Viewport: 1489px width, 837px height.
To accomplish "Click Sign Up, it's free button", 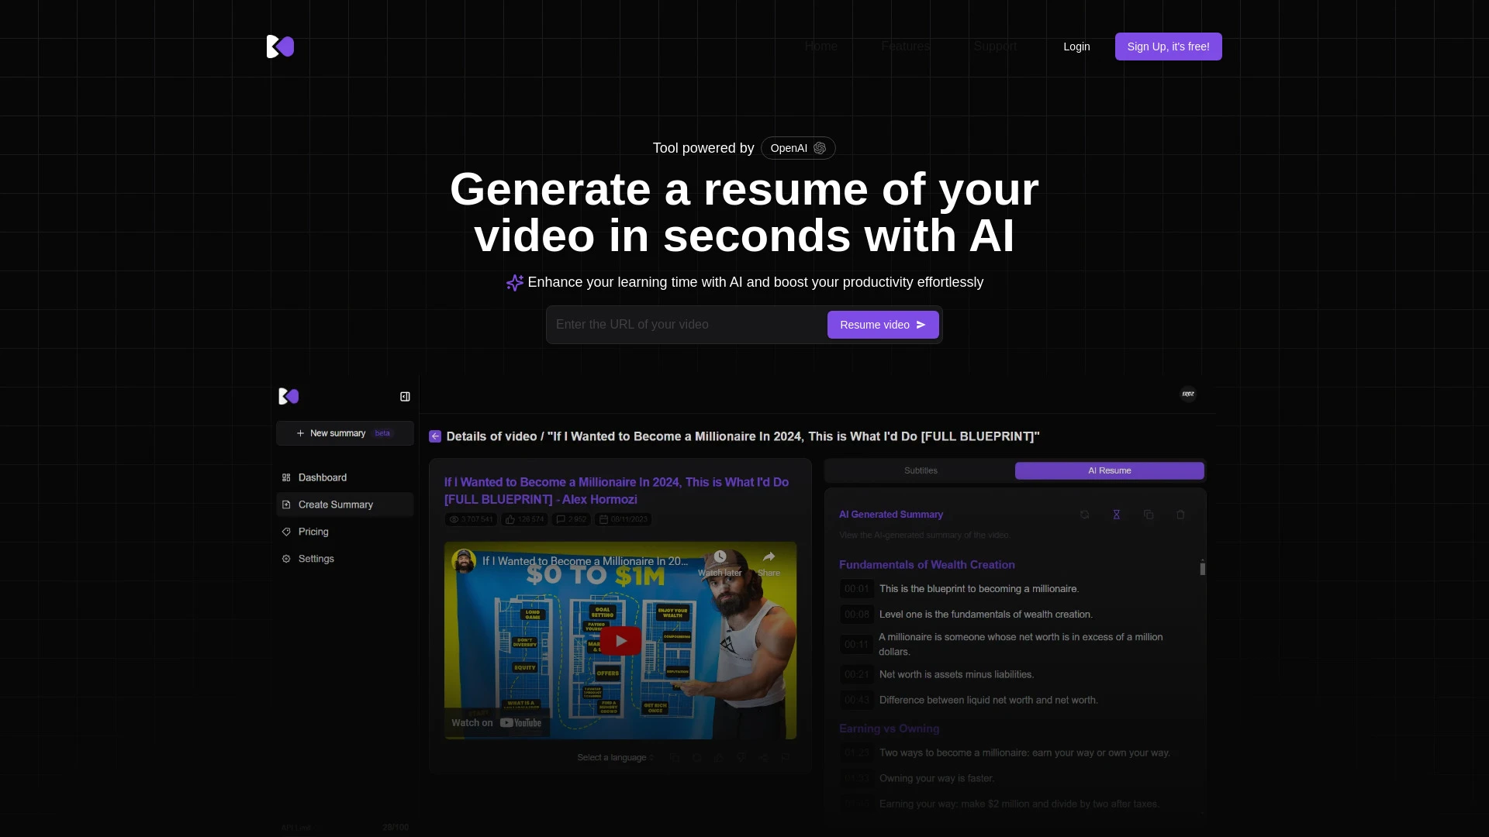I will 1168,46.
